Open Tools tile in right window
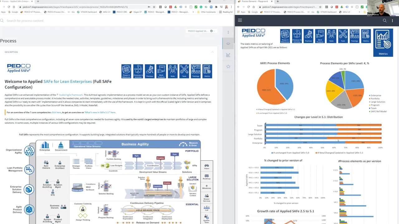Screen dimensions: 399x224 (343, 36)
